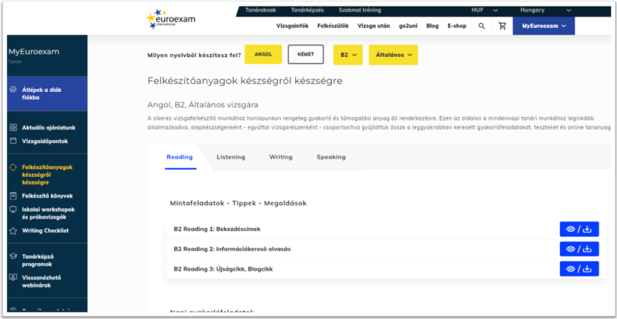This screenshot has width=617, height=319.
Task: Click the Aktuális ajánlatunk grid icon
Action: point(14,128)
